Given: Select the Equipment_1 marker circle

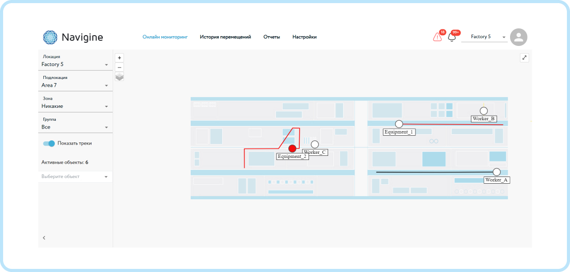Looking at the screenshot, I should (x=399, y=124).
